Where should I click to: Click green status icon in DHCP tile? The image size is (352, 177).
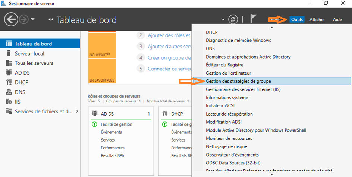coord(165,124)
